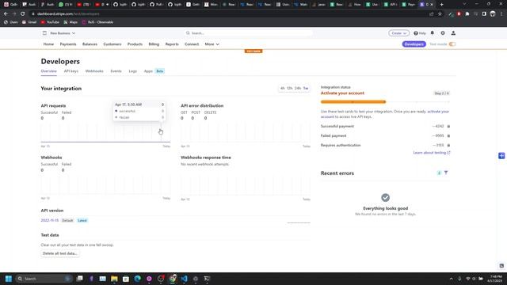The width and height of the screenshot is (507, 285).
Task: Bookmark this page with star icon
Action: 440,14
